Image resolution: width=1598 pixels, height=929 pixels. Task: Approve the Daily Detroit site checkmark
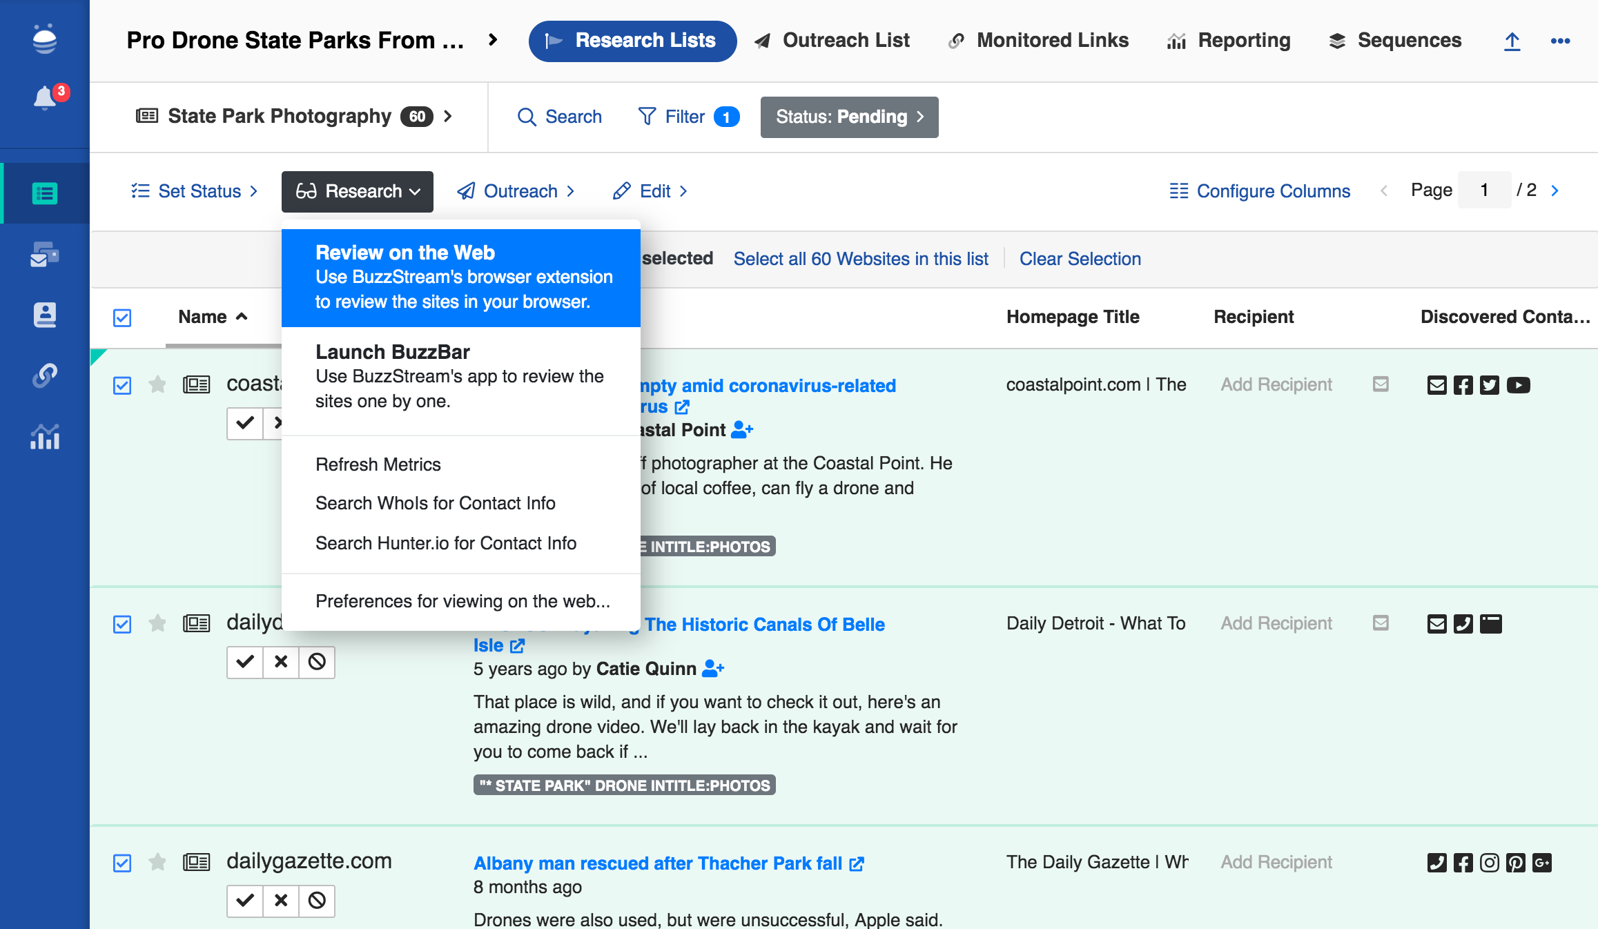245,662
